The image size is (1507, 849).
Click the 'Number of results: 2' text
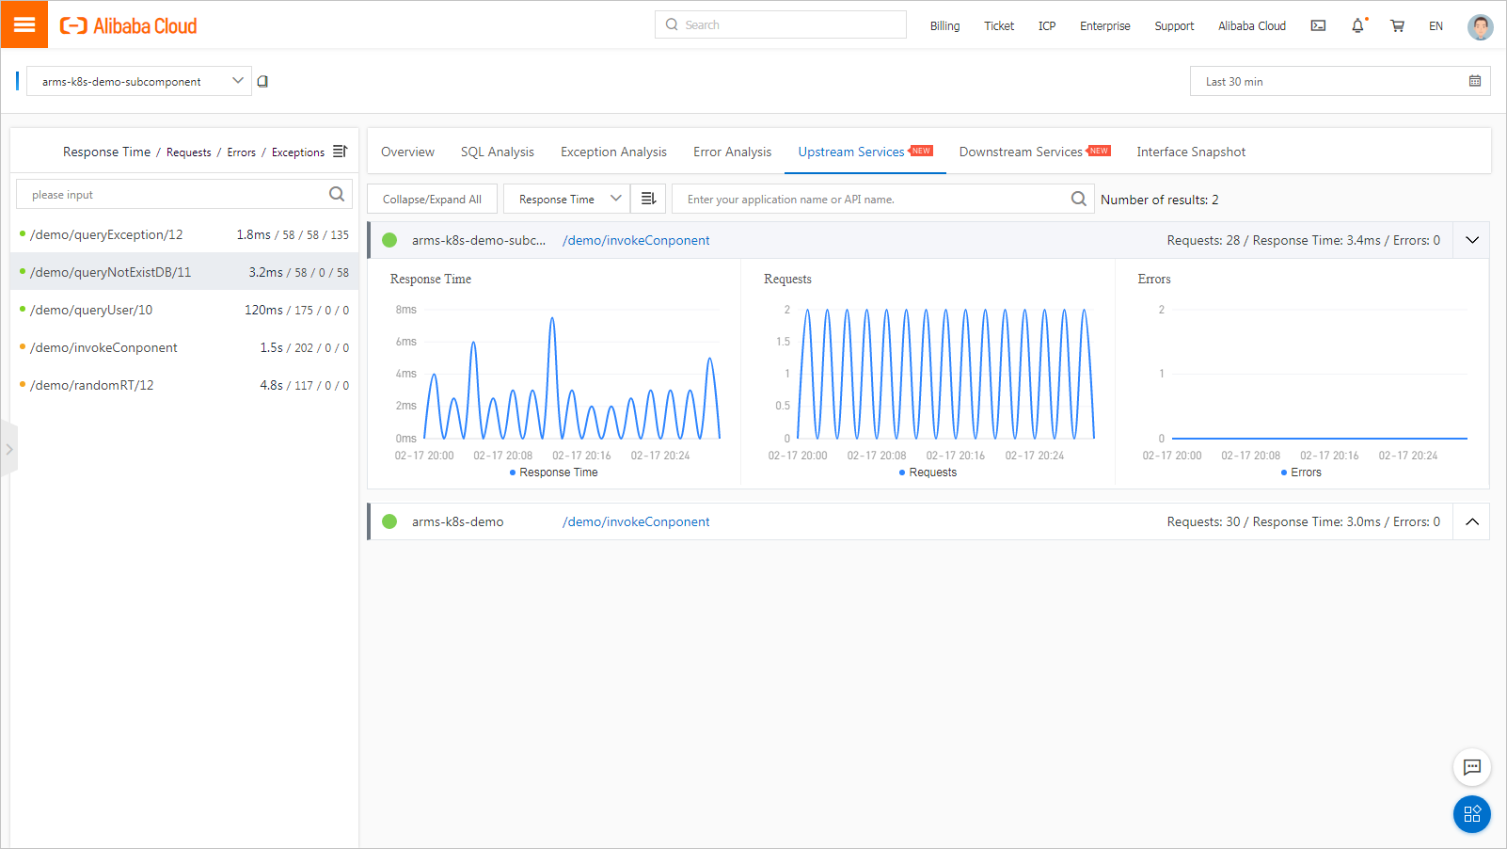(1160, 200)
